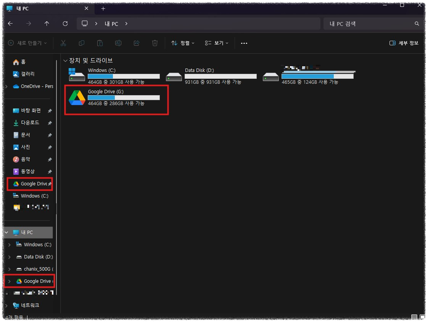The width and height of the screenshot is (428, 322).
Task: Expand the 네트워크 tree node
Action: click(x=6, y=305)
